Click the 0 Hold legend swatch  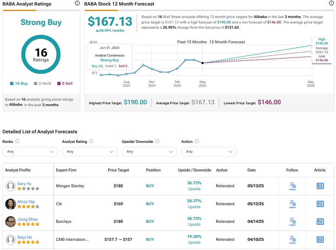tap(36, 83)
